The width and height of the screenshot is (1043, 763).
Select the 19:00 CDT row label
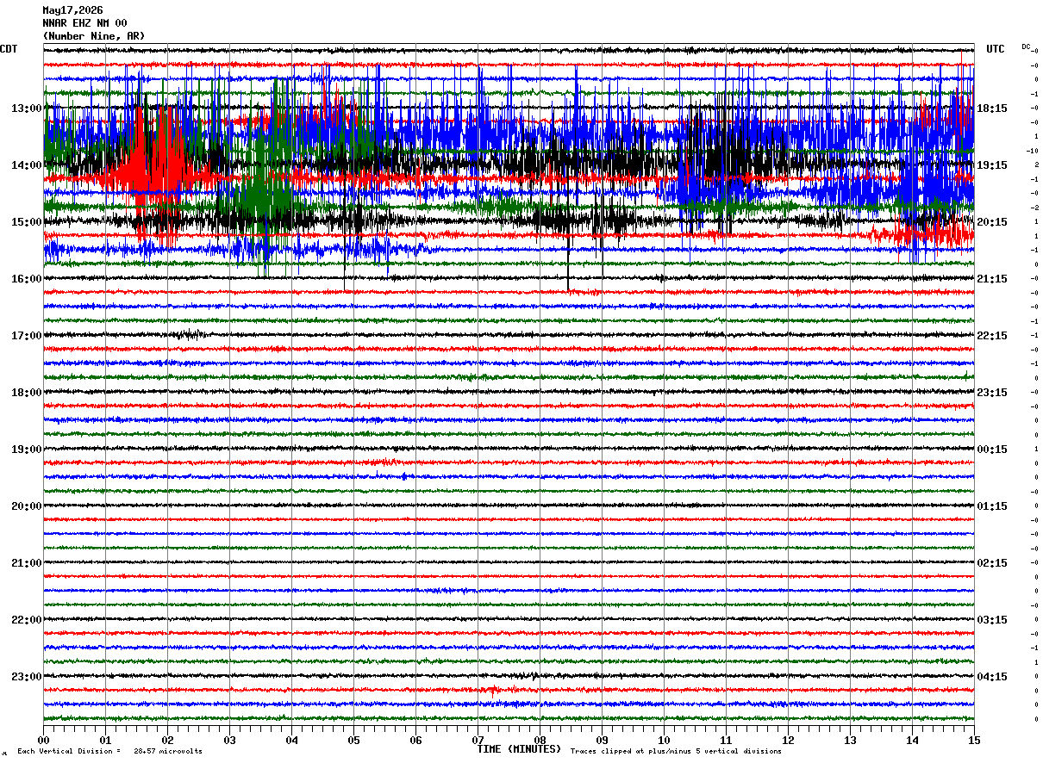click(26, 450)
